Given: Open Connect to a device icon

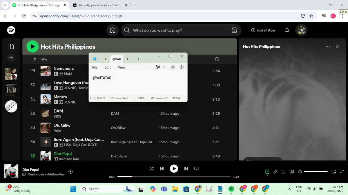Looking at the screenshot, I should 292,172.
